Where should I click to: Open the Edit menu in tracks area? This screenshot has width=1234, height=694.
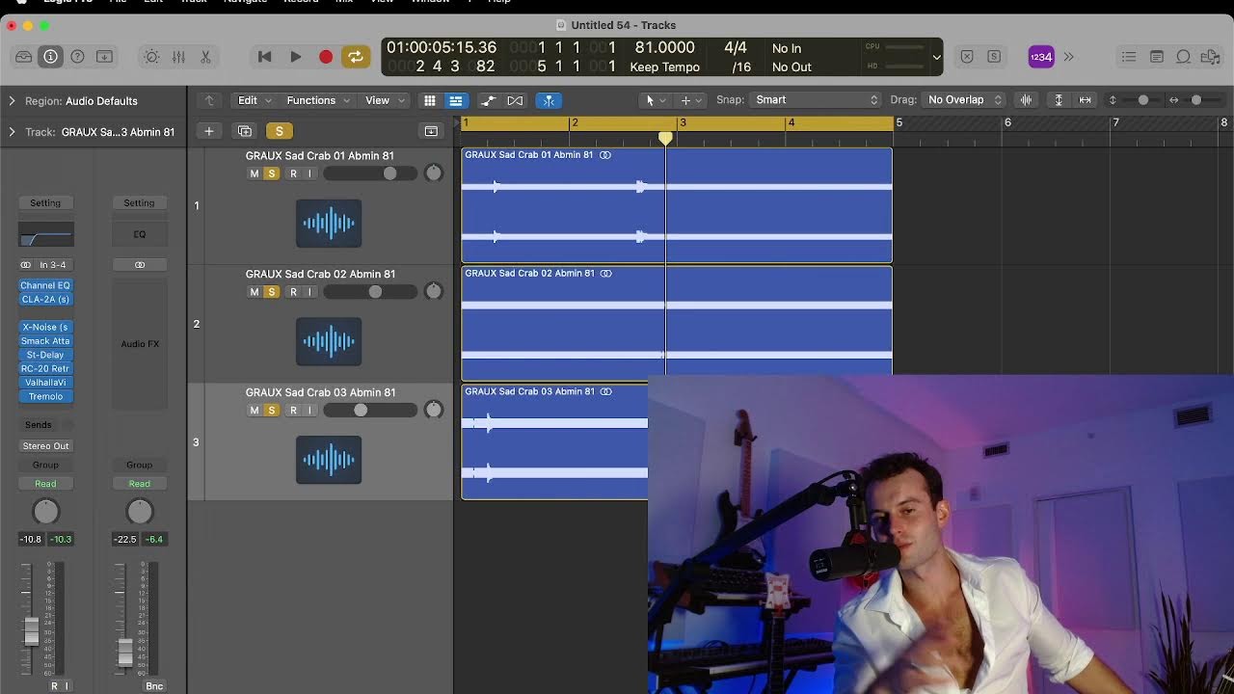click(x=255, y=100)
